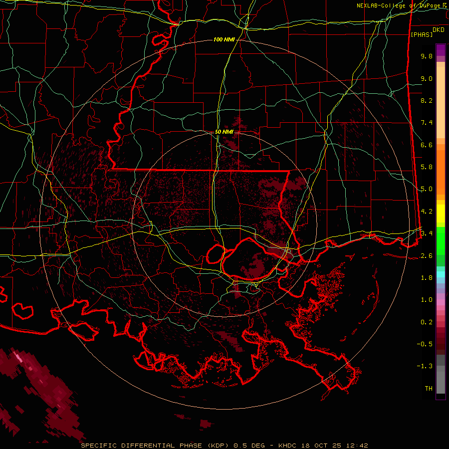Screen dimensions: 449x449
Task: Click the KHDC station identifier
Action: pyautogui.click(x=287, y=446)
